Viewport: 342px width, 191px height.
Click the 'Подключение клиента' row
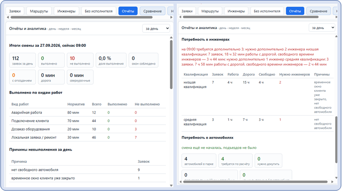pyautogui.click(x=87, y=121)
